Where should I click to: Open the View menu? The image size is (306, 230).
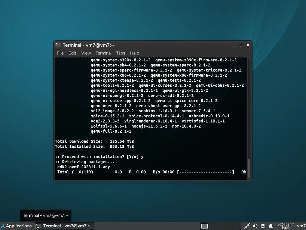(86, 53)
